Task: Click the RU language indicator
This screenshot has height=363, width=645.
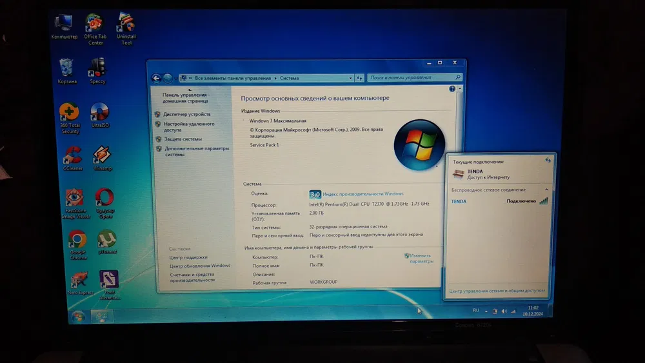Action: click(x=476, y=310)
